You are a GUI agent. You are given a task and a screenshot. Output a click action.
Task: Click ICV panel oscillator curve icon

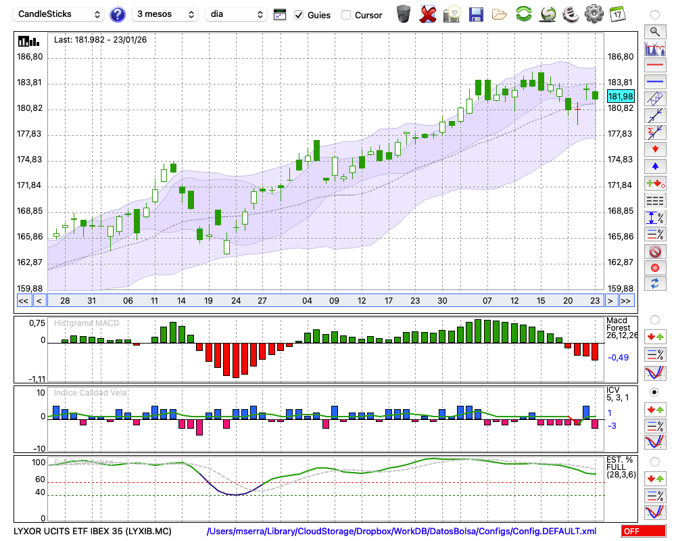[655, 442]
